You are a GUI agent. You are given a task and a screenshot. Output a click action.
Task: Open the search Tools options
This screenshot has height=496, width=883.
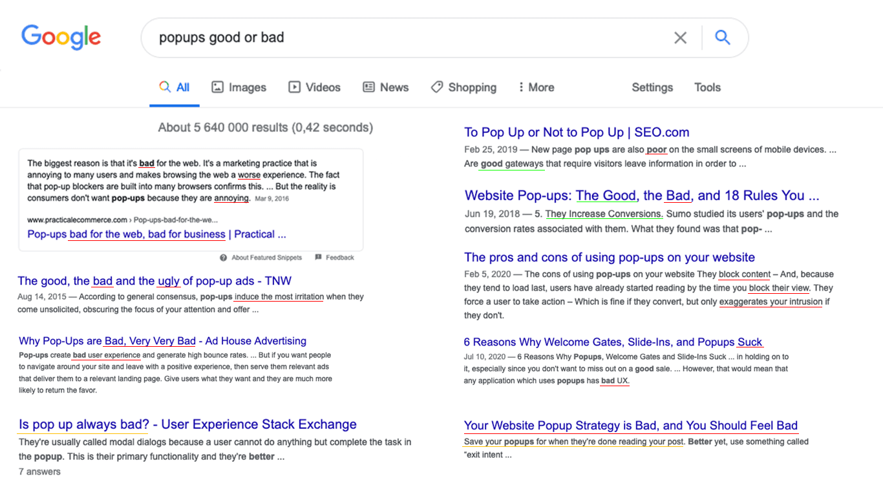707,87
